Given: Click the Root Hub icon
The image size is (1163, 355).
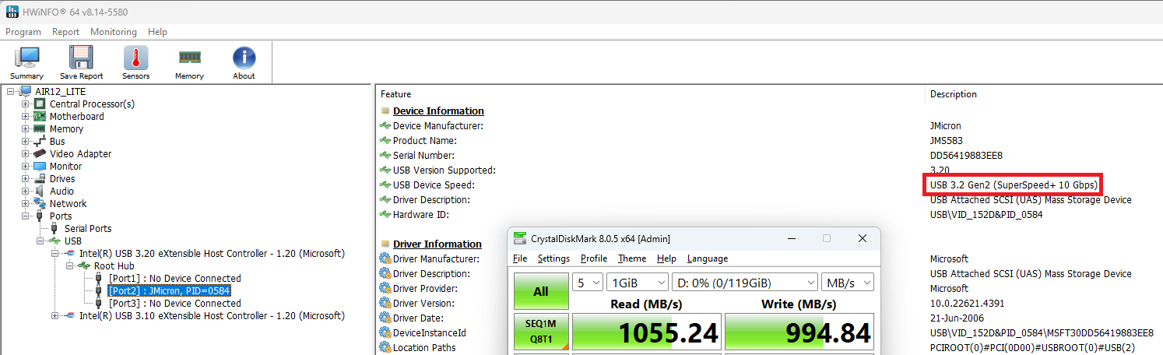Looking at the screenshot, I should coord(84,265).
